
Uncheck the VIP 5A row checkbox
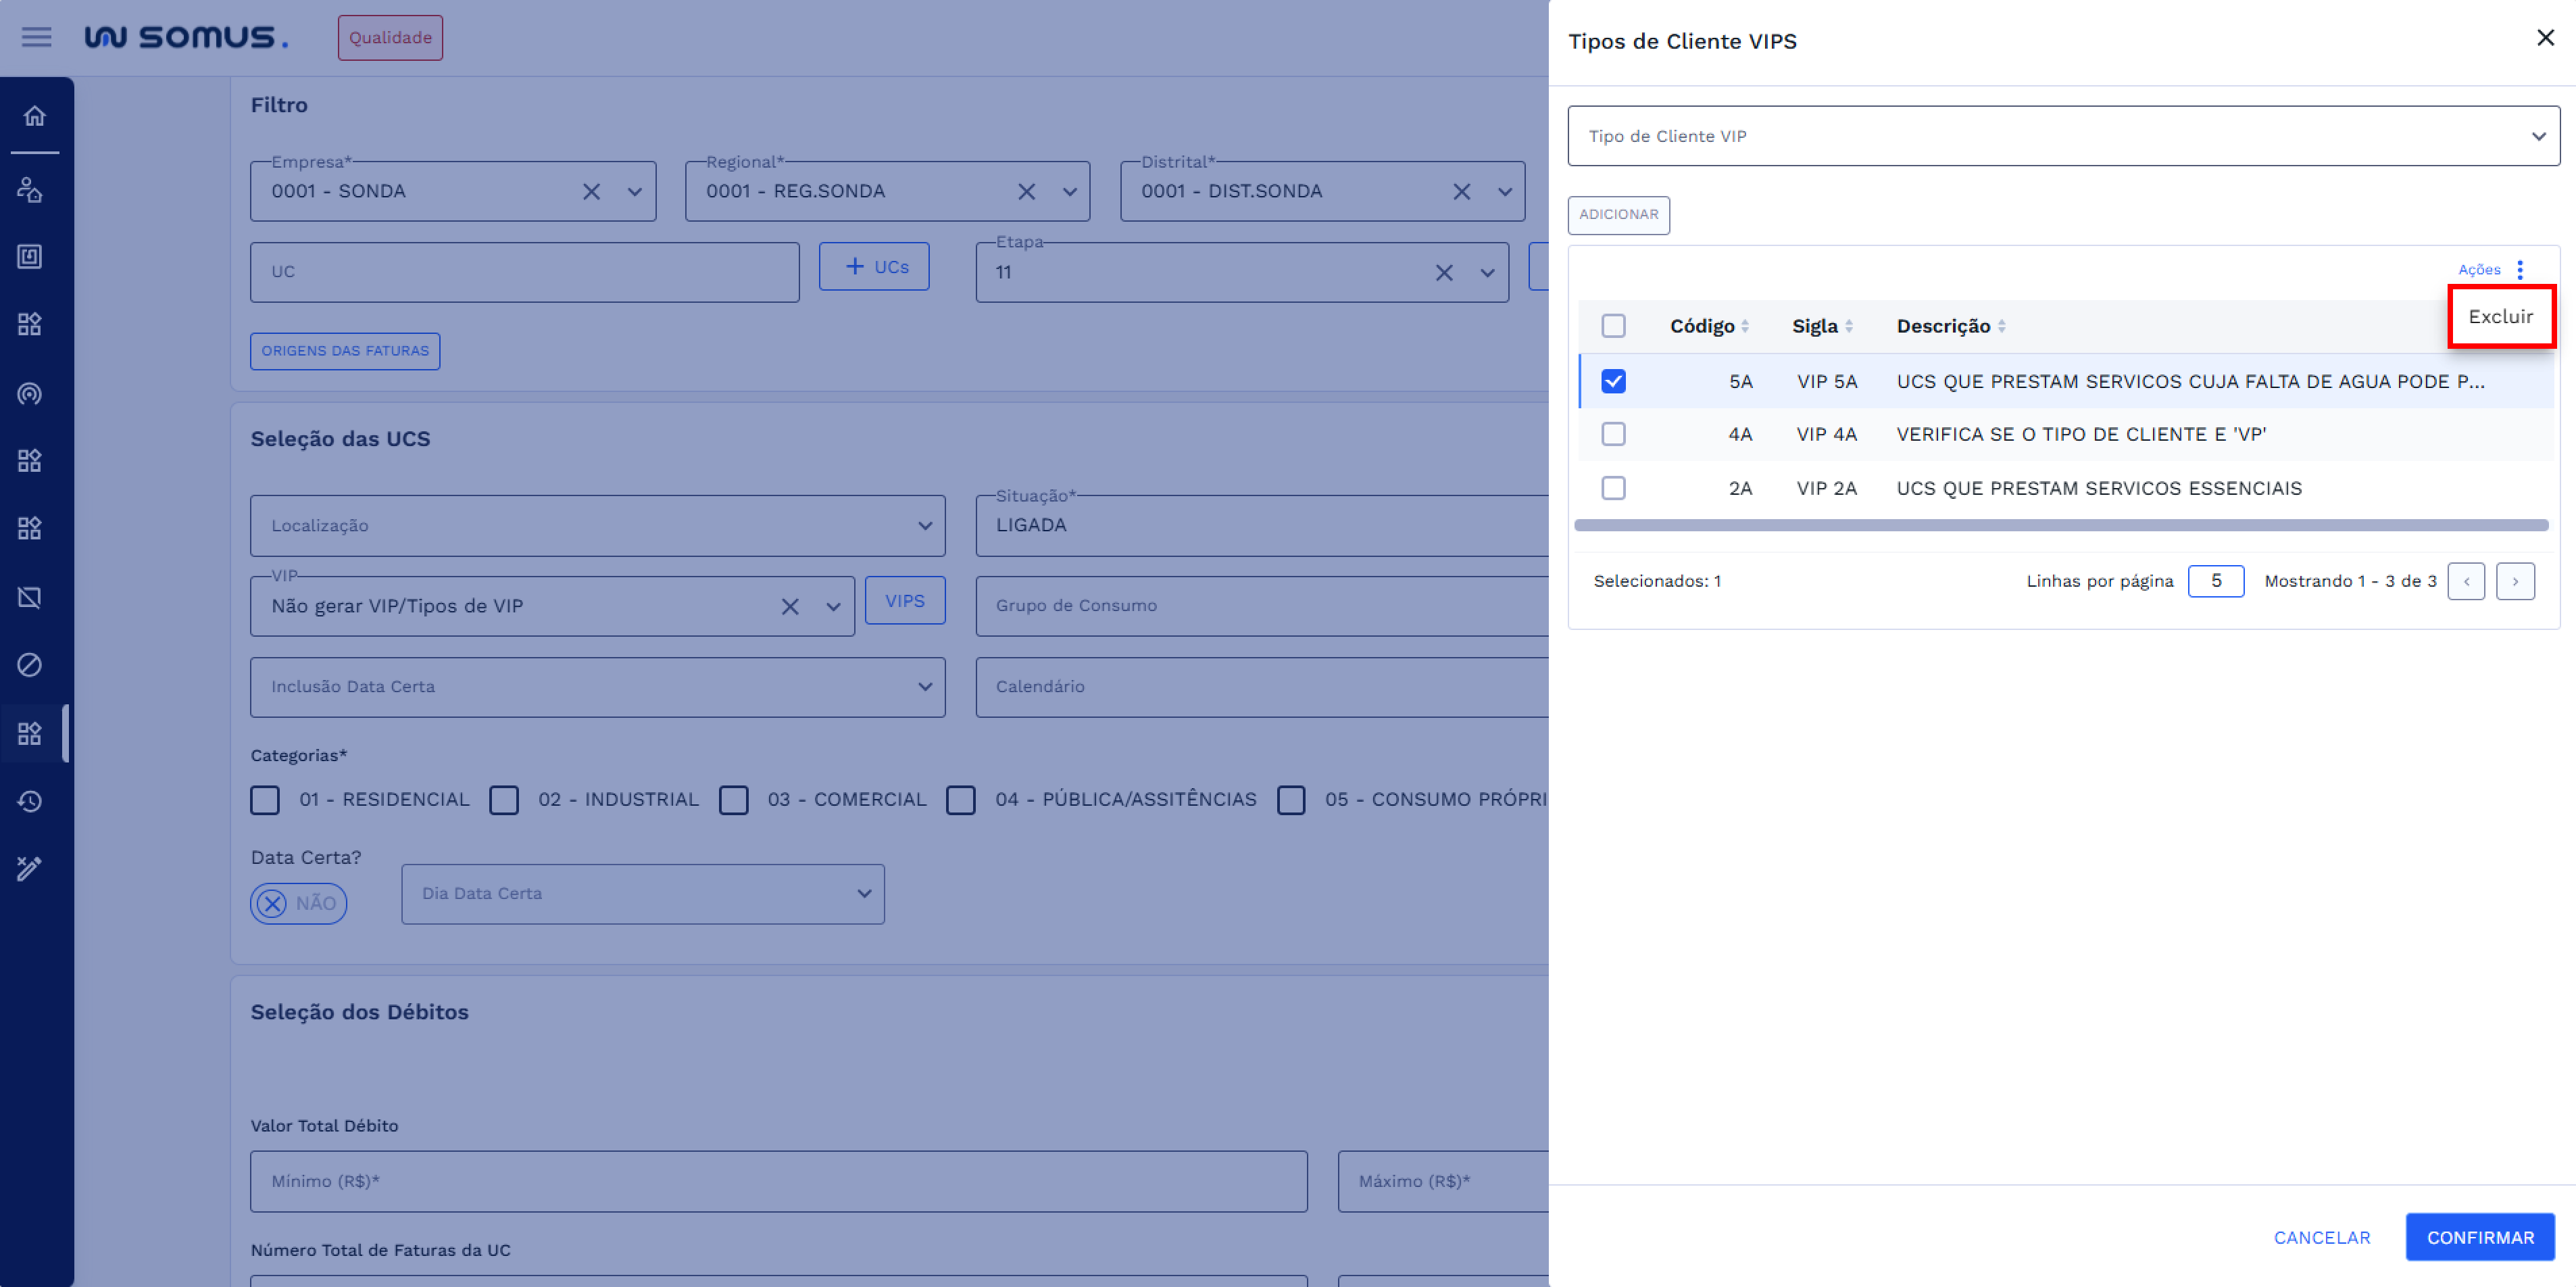click(x=1613, y=381)
